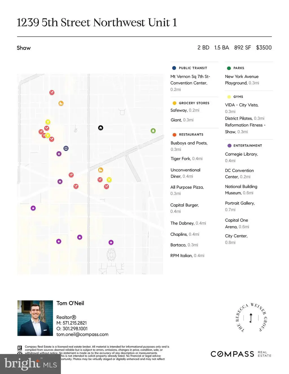Viewport: 289px width, 374px height.
Task: Click the orange Grocery Stores legend dot
Action: 174,103
